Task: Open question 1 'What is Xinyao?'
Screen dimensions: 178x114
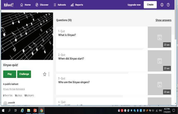Action: 102,37
